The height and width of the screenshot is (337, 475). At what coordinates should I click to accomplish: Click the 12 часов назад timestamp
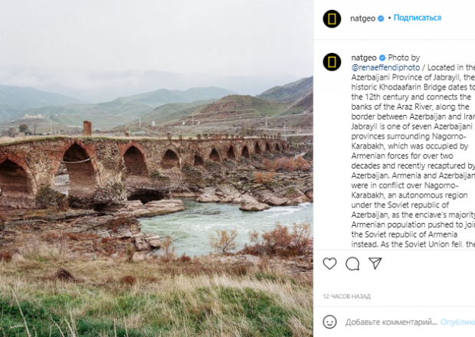(347, 296)
